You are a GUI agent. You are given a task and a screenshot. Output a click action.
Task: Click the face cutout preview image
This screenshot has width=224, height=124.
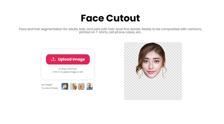[153, 71]
